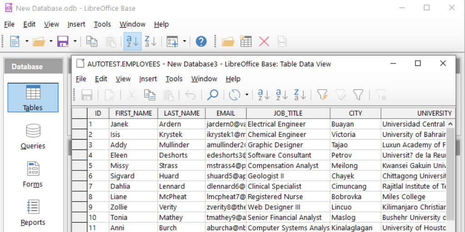Click the EMAIL column header
465x232 pixels.
(x=226, y=113)
